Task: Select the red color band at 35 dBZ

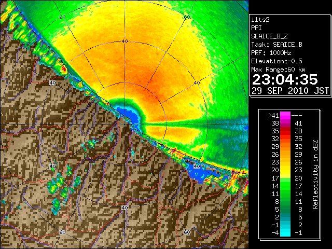Action: (285, 131)
